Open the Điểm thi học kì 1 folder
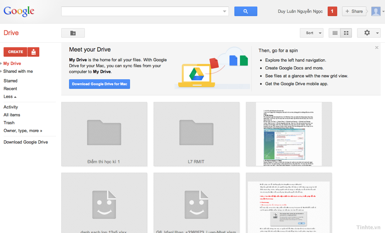Image resolution: width=385 pixels, height=233 pixels. pos(104,134)
